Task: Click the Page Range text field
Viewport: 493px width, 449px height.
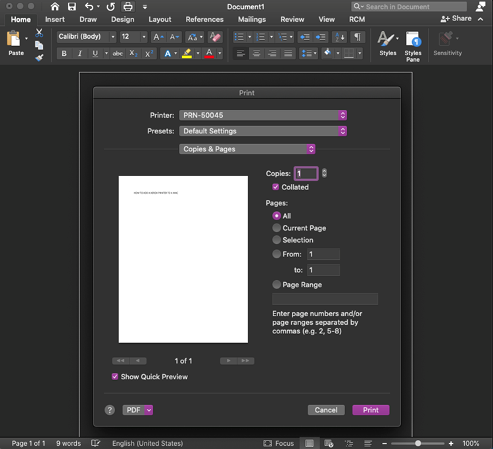Action: pyautogui.click(x=325, y=298)
